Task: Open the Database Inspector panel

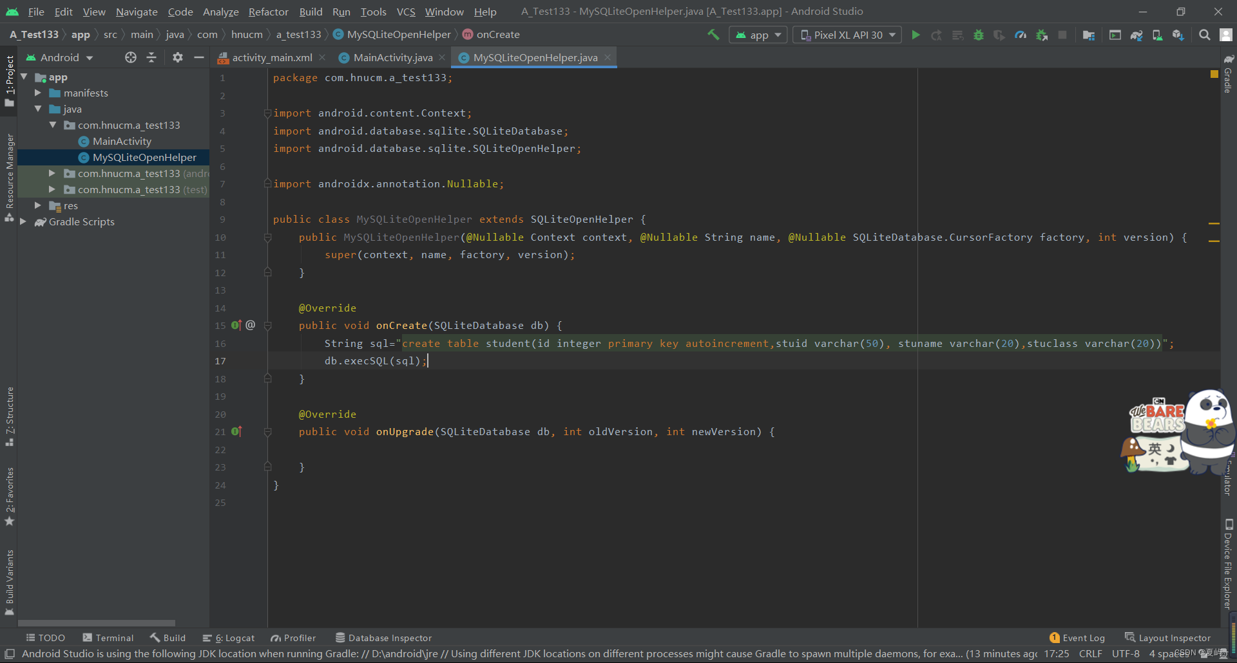Action: click(383, 638)
